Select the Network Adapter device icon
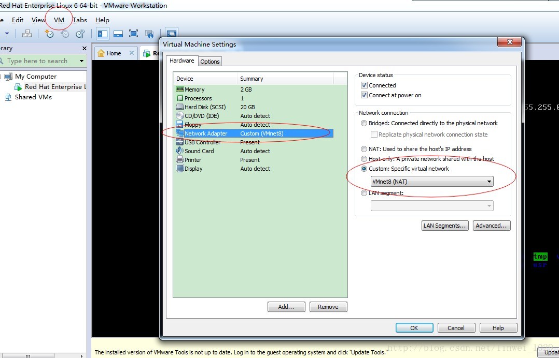Screen dimensions: 559x358 tap(180, 133)
